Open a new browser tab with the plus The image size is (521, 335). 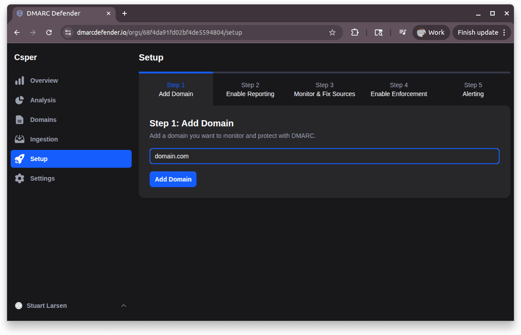coord(124,13)
